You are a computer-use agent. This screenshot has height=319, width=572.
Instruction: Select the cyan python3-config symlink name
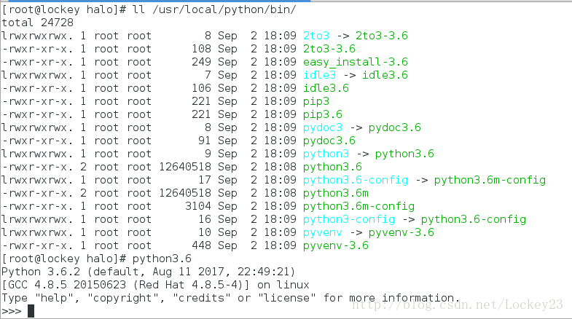[349, 219]
